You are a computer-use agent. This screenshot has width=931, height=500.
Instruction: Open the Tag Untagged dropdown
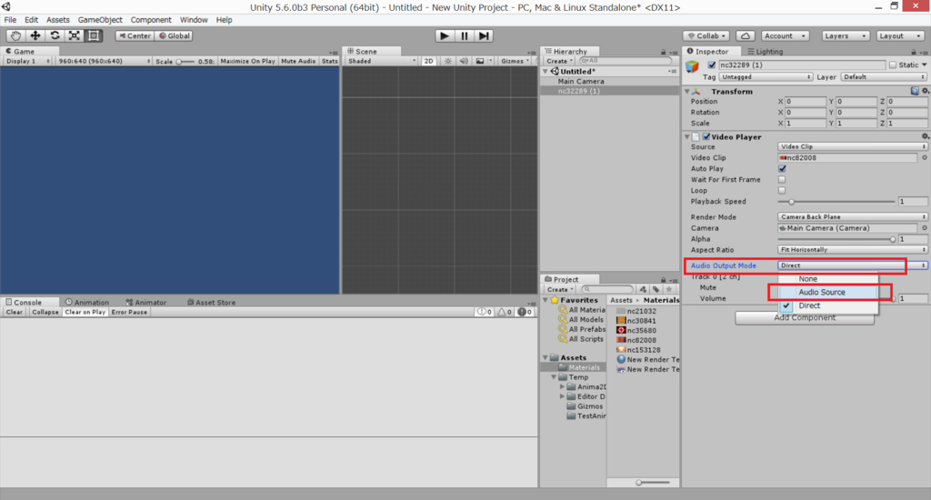[x=766, y=77]
